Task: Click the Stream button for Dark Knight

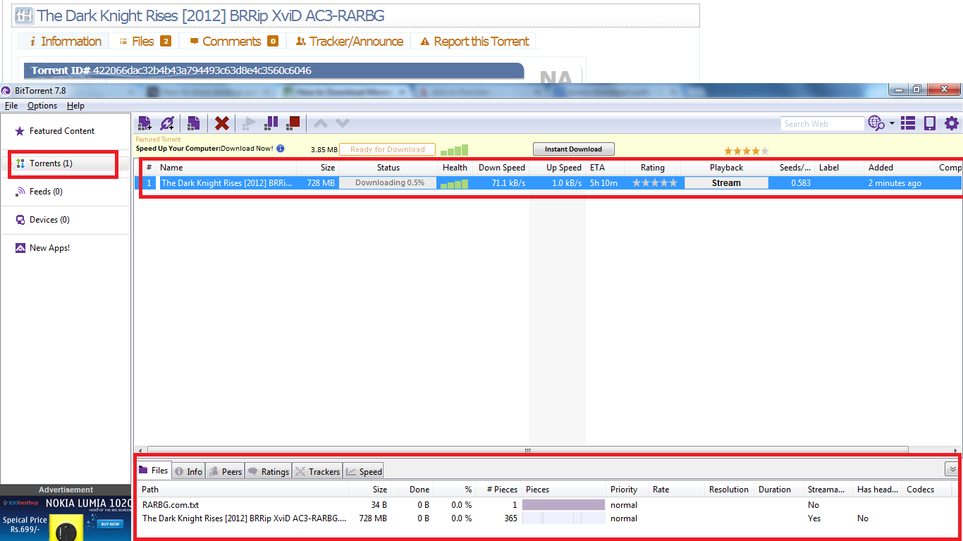Action: coord(726,183)
